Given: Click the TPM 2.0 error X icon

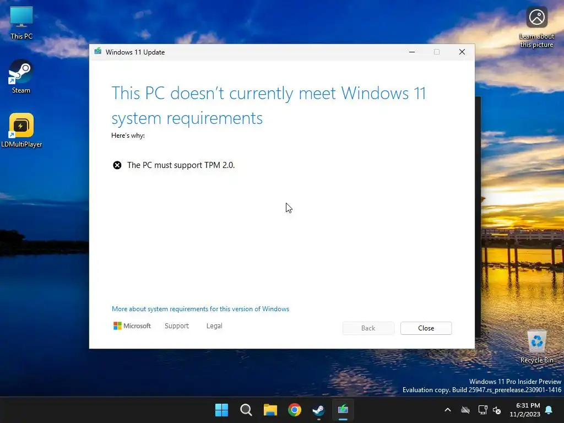Looking at the screenshot, I should pos(117,165).
